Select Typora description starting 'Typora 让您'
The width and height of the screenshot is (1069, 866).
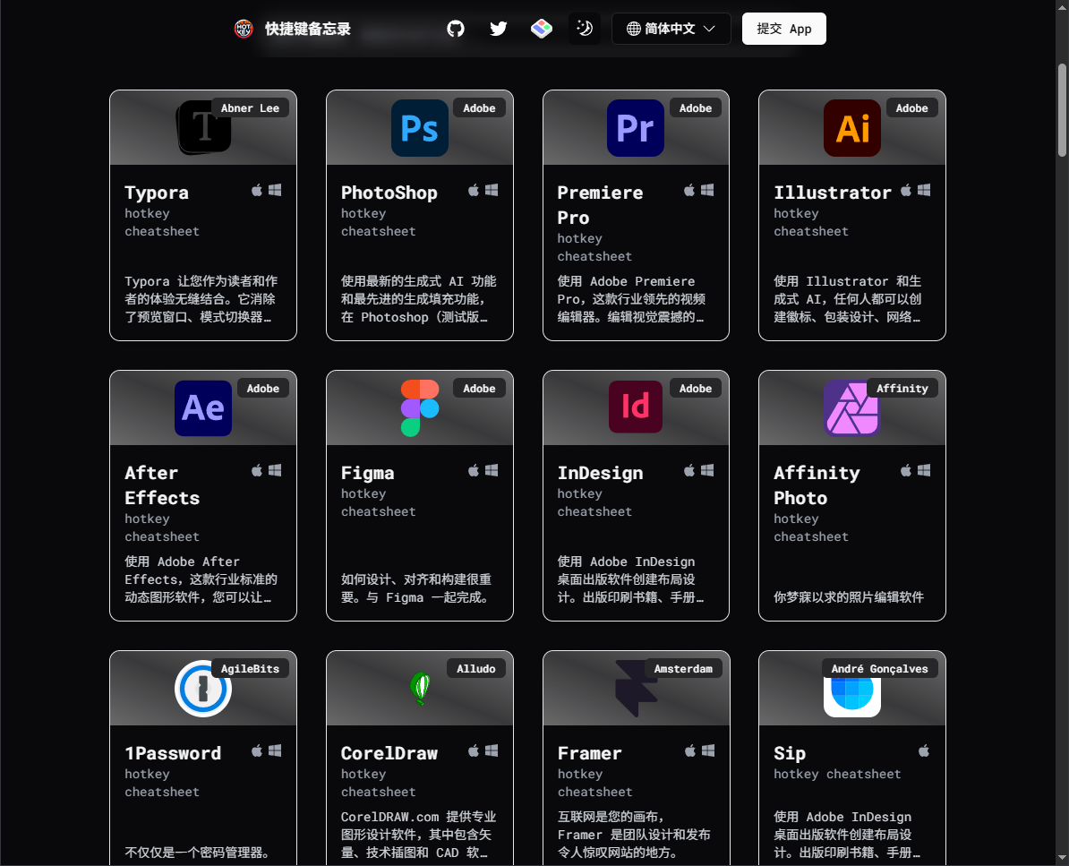click(x=201, y=299)
